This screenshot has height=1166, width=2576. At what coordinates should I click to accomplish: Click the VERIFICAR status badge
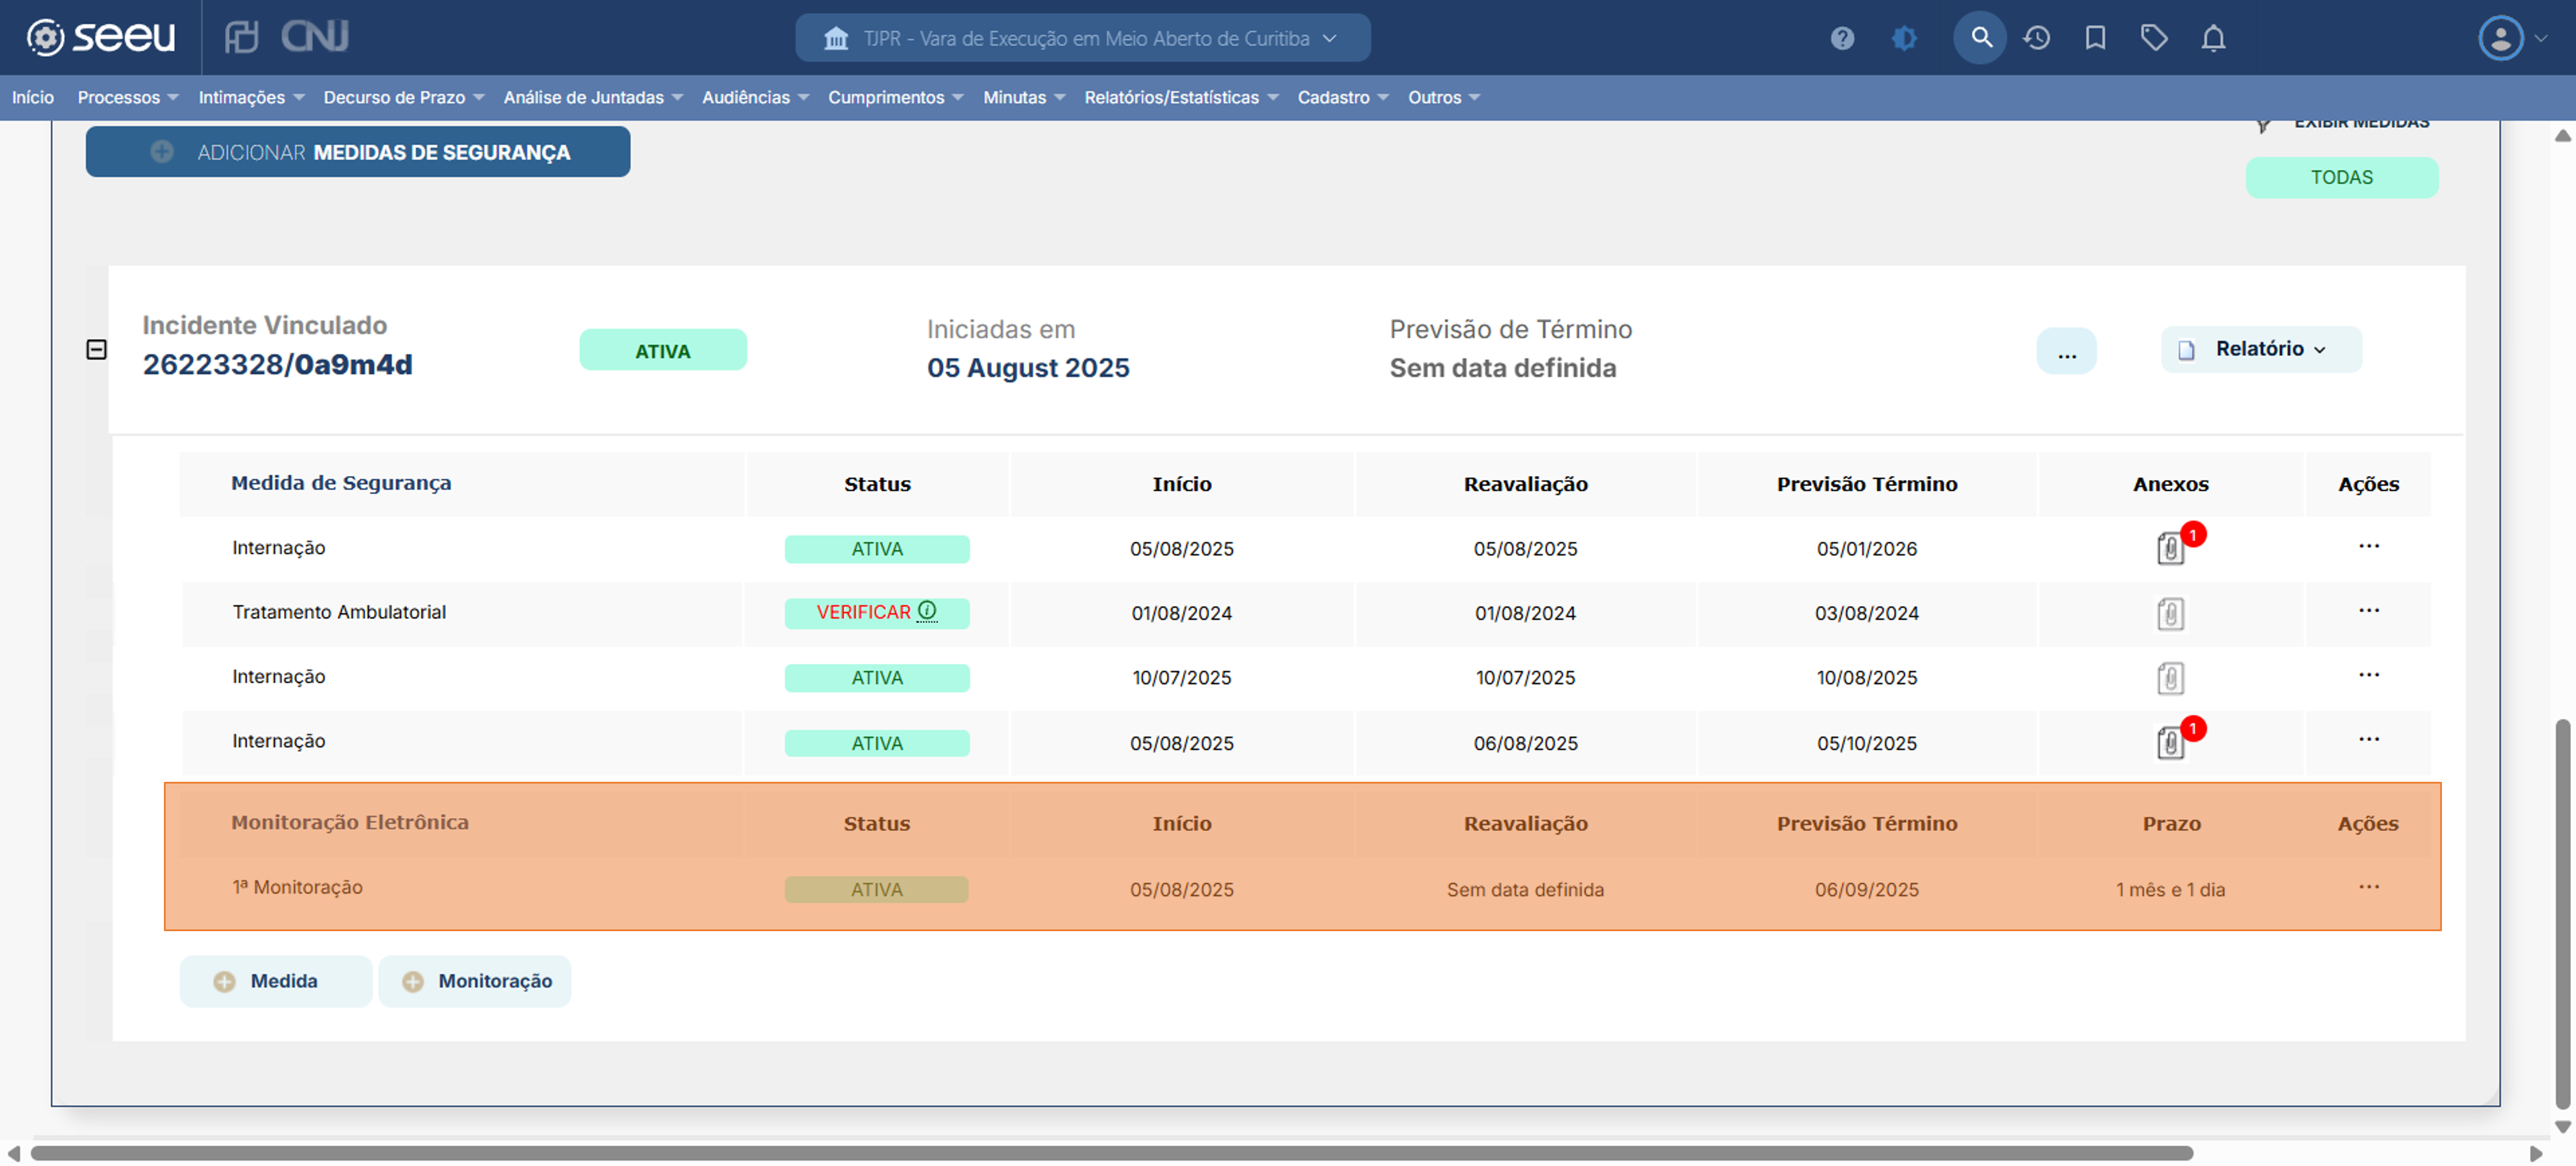click(x=876, y=612)
